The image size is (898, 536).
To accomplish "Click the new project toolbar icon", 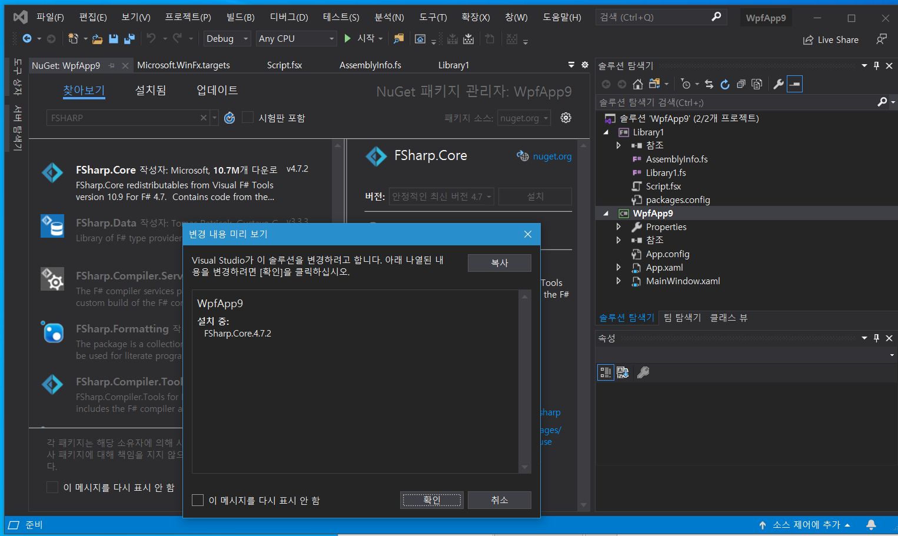I will [73, 39].
